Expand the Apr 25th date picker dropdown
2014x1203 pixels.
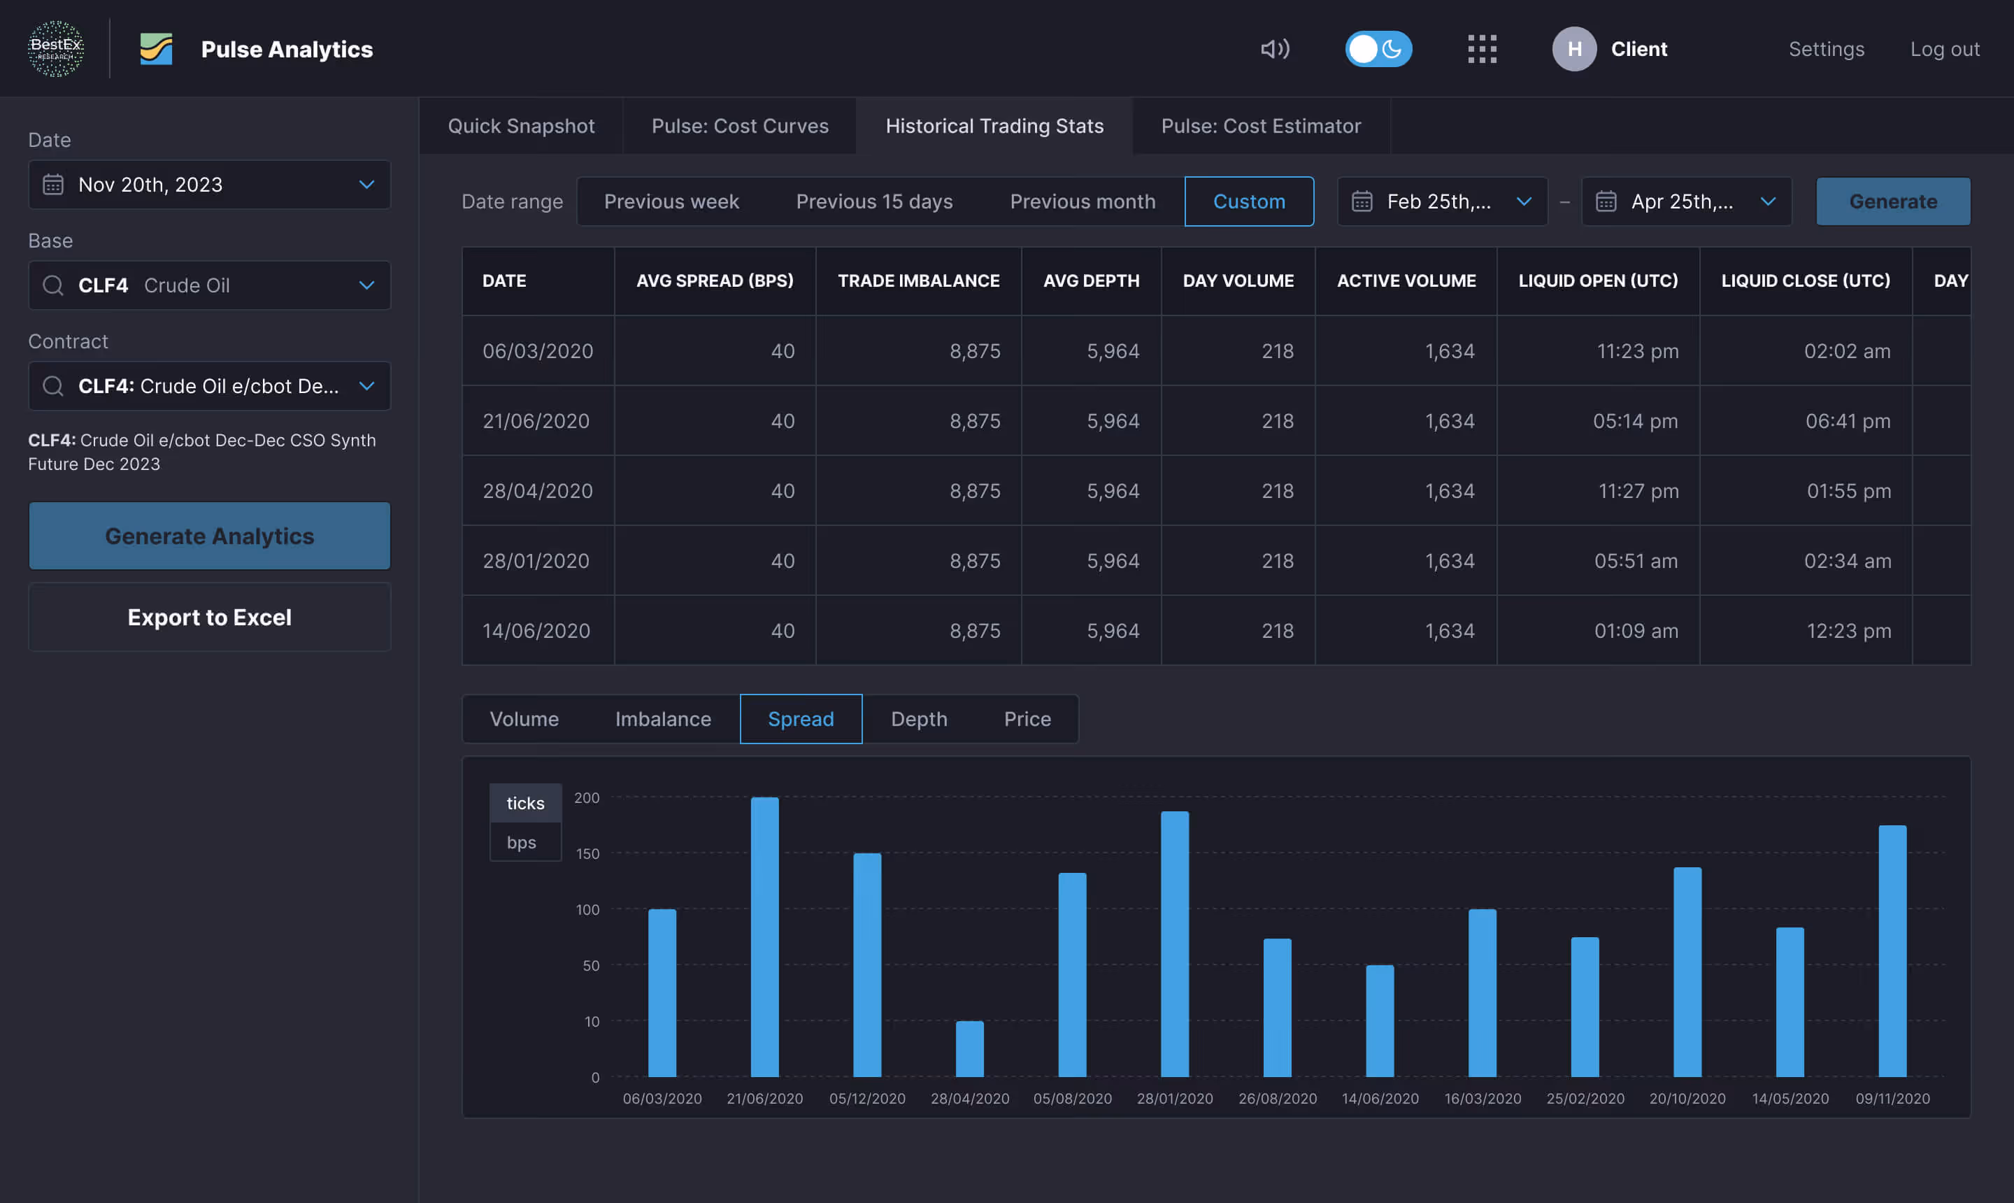click(1770, 201)
